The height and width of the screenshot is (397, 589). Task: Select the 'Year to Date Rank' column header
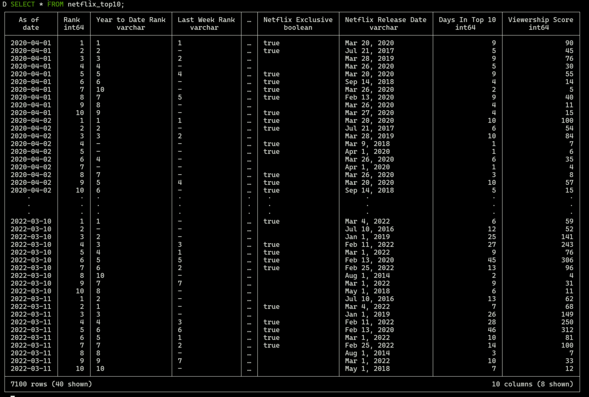[131, 20]
